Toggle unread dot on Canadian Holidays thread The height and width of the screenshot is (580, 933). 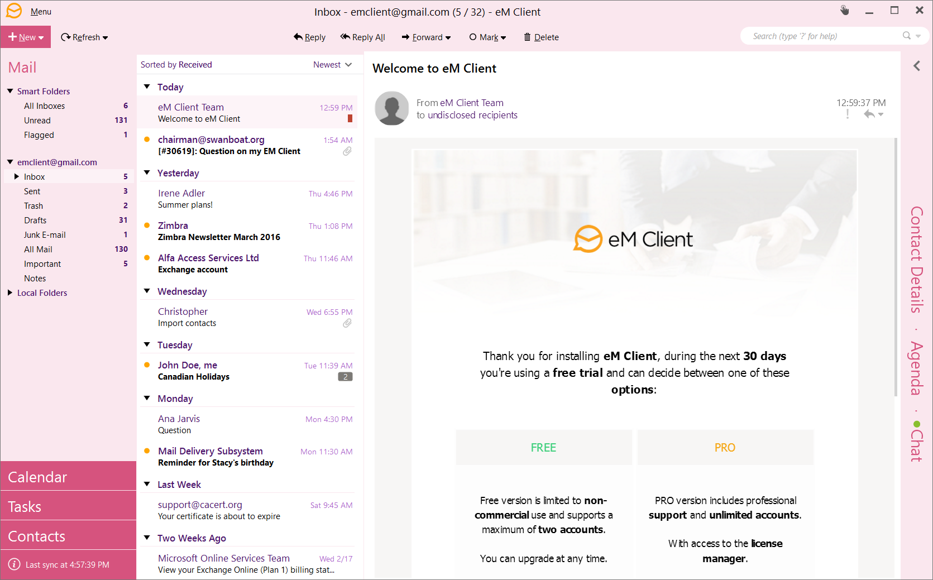click(x=147, y=365)
